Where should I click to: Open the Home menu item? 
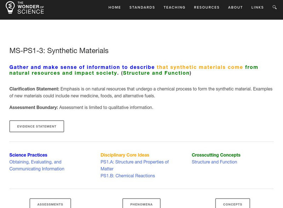tap(114, 7)
